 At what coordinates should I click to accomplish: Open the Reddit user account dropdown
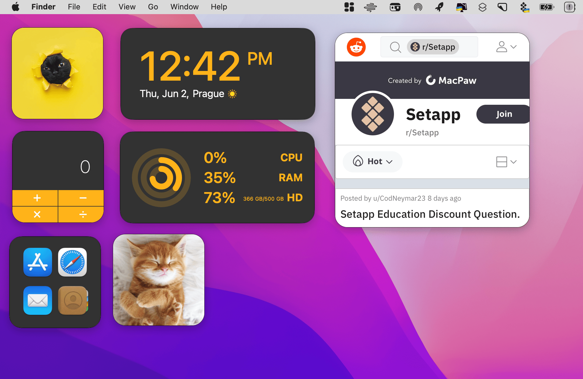506,47
